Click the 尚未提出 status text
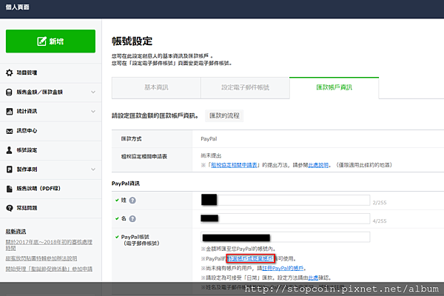444x296 pixels. (x=211, y=155)
